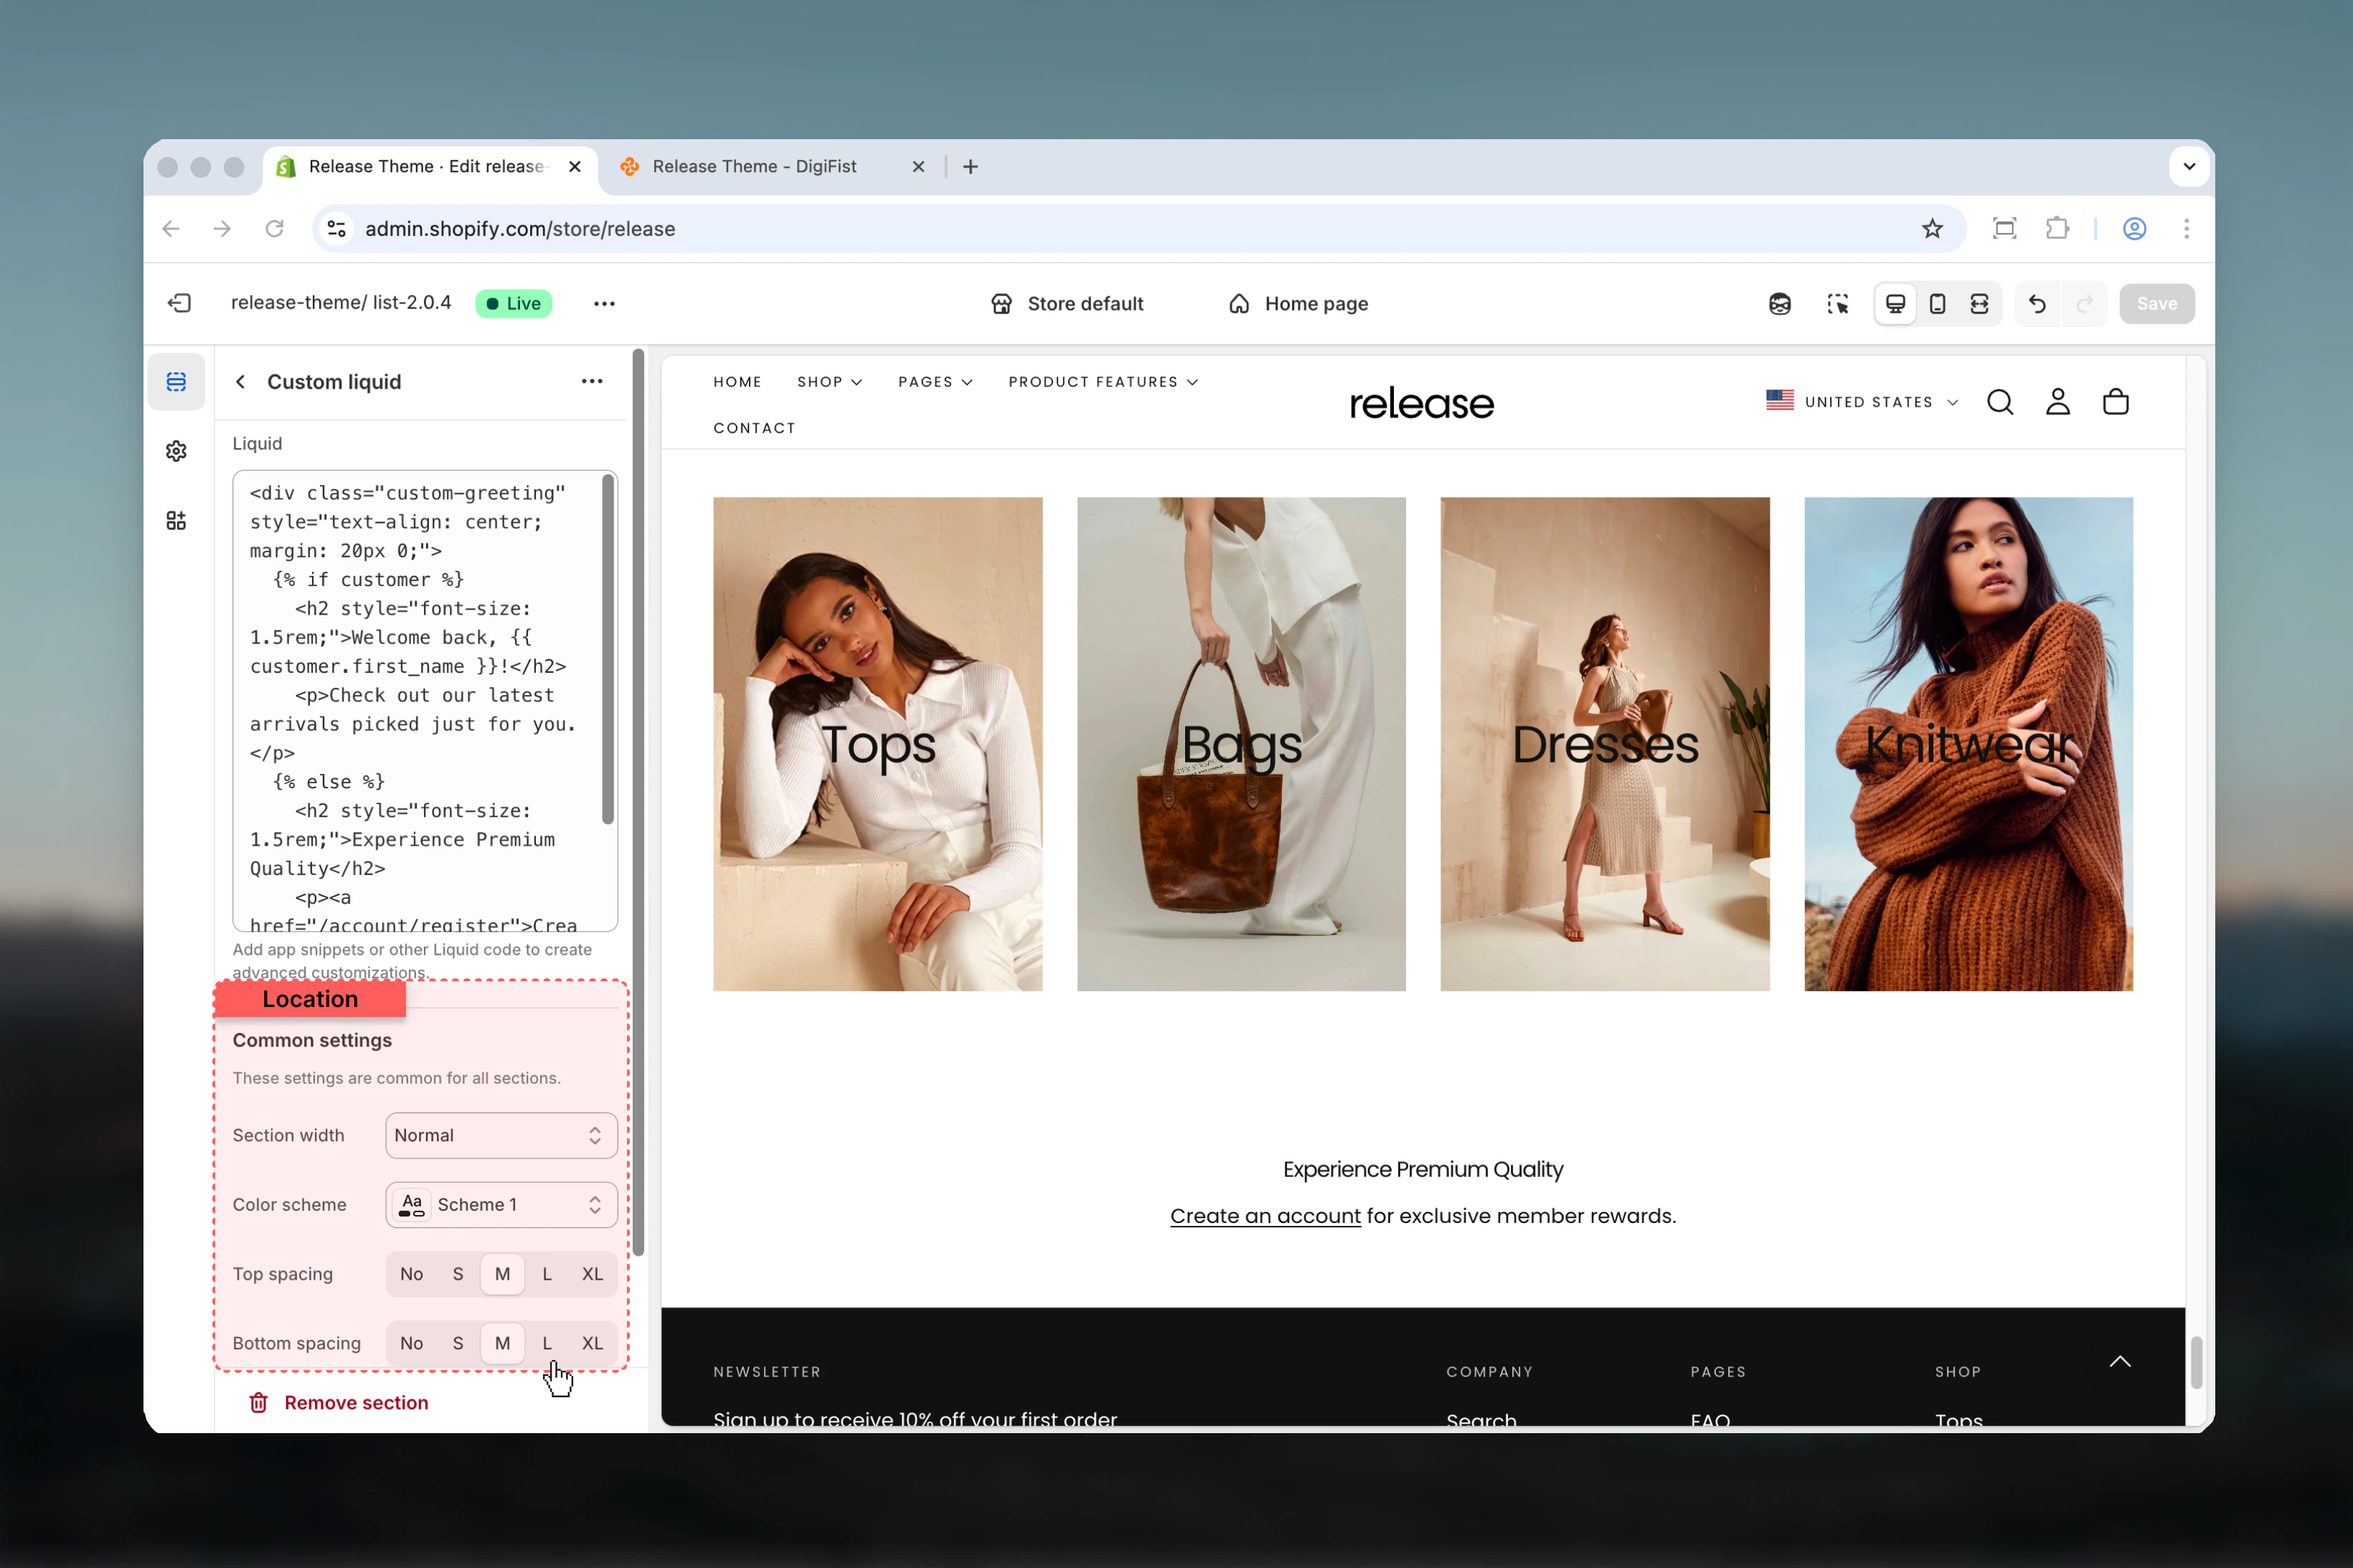View site information icon in address bar

pos(337,229)
